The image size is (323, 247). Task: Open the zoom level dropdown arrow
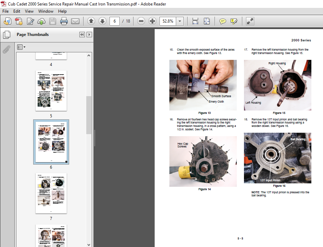[180, 21]
